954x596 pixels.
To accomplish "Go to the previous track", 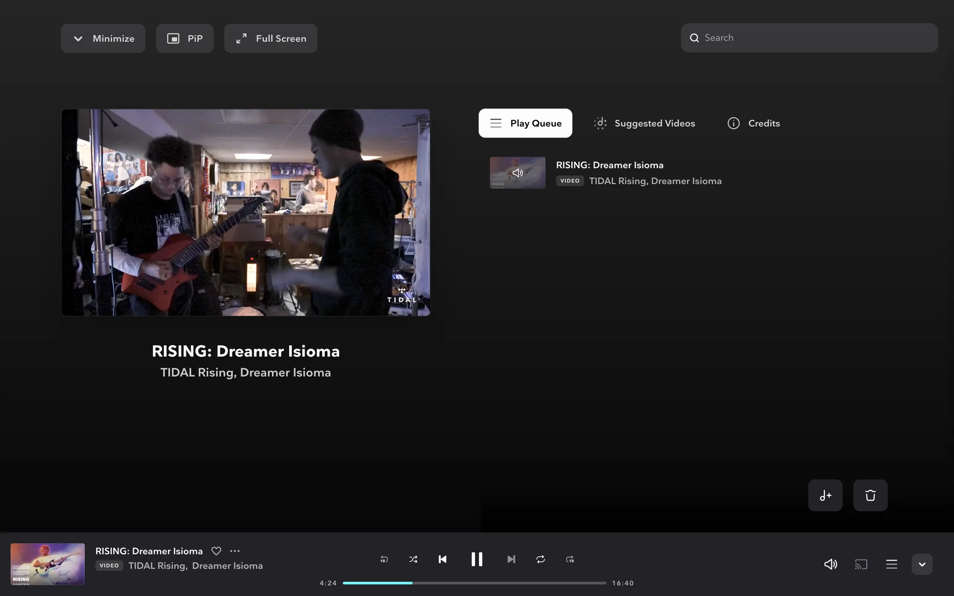I will [x=442, y=559].
